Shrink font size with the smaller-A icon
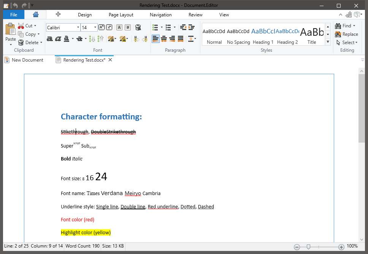Image resolution: width=368 pixels, height=254 pixels. (109, 27)
